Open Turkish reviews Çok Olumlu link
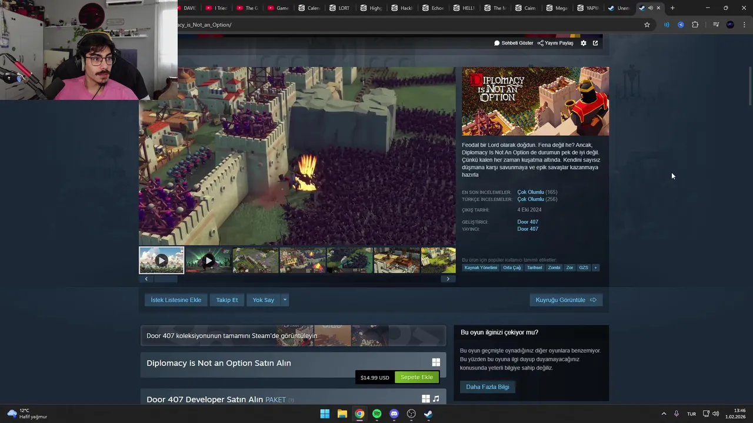Viewport: 753px width, 423px height. 530,199
